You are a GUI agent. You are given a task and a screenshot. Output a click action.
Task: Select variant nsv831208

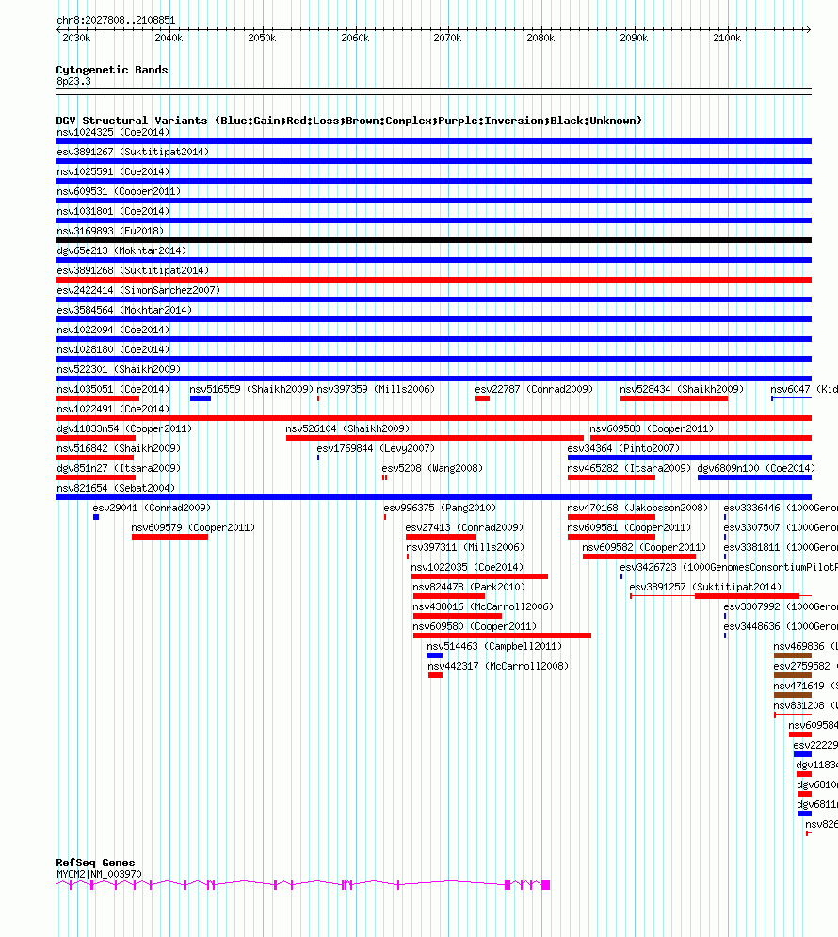(x=793, y=715)
